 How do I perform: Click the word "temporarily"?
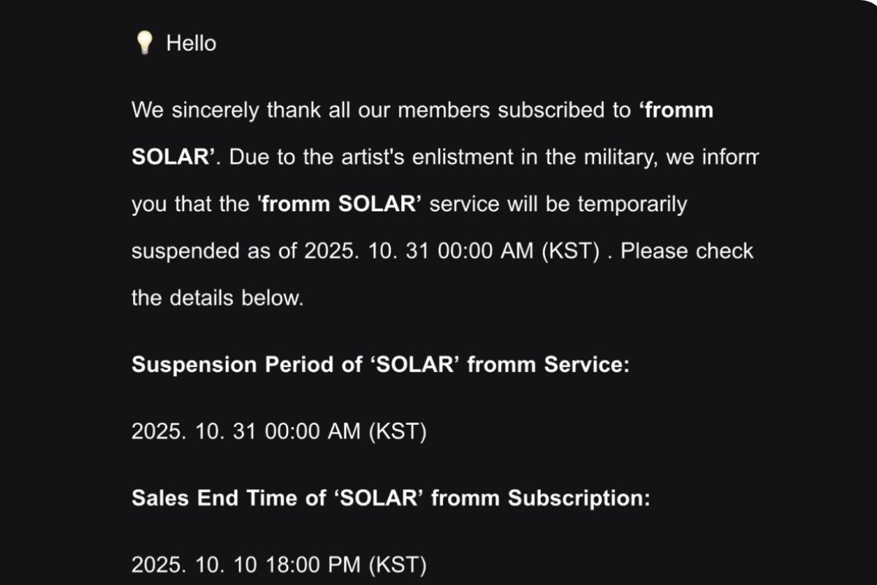coord(632,204)
